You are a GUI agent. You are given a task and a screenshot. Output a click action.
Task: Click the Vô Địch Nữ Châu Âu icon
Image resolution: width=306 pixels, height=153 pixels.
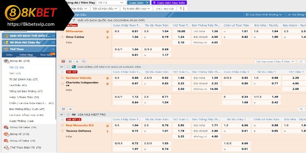(6, 42)
